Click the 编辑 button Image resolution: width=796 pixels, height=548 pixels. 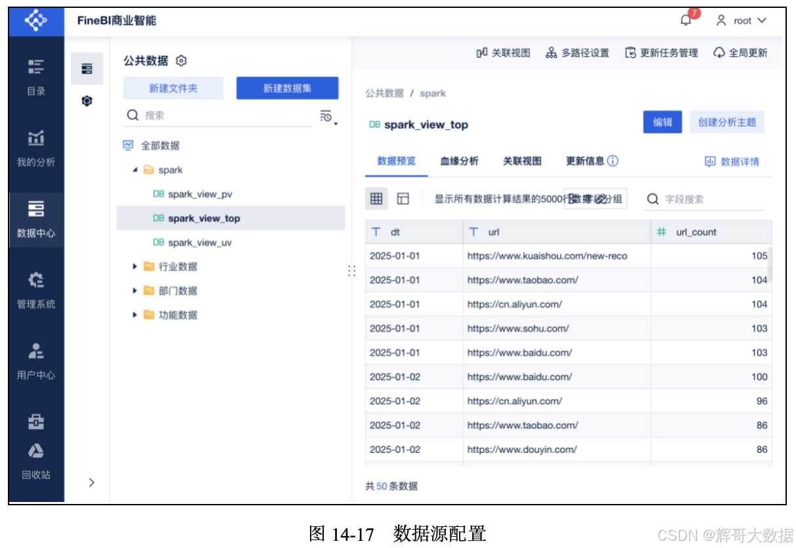[x=663, y=122]
